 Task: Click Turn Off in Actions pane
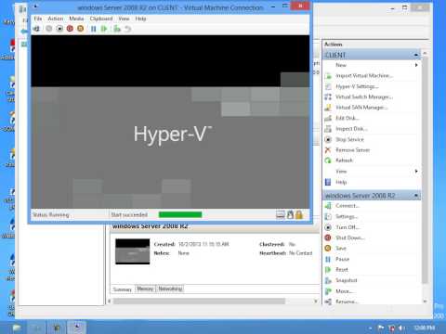[x=348, y=227]
